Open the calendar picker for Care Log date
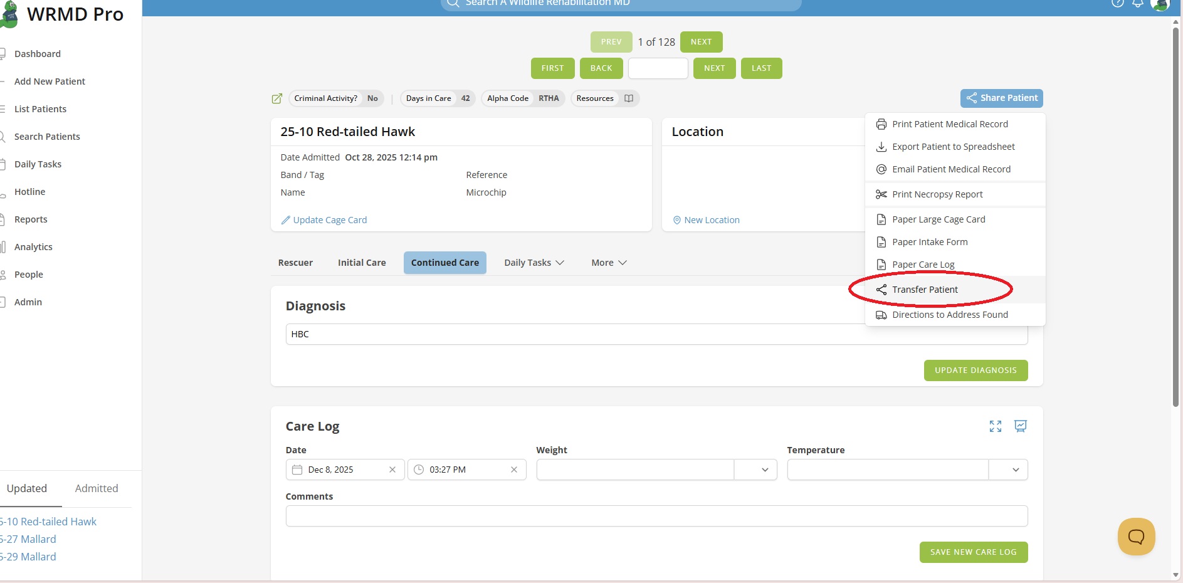This screenshot has height=583, width=1183. coord(297,470)
